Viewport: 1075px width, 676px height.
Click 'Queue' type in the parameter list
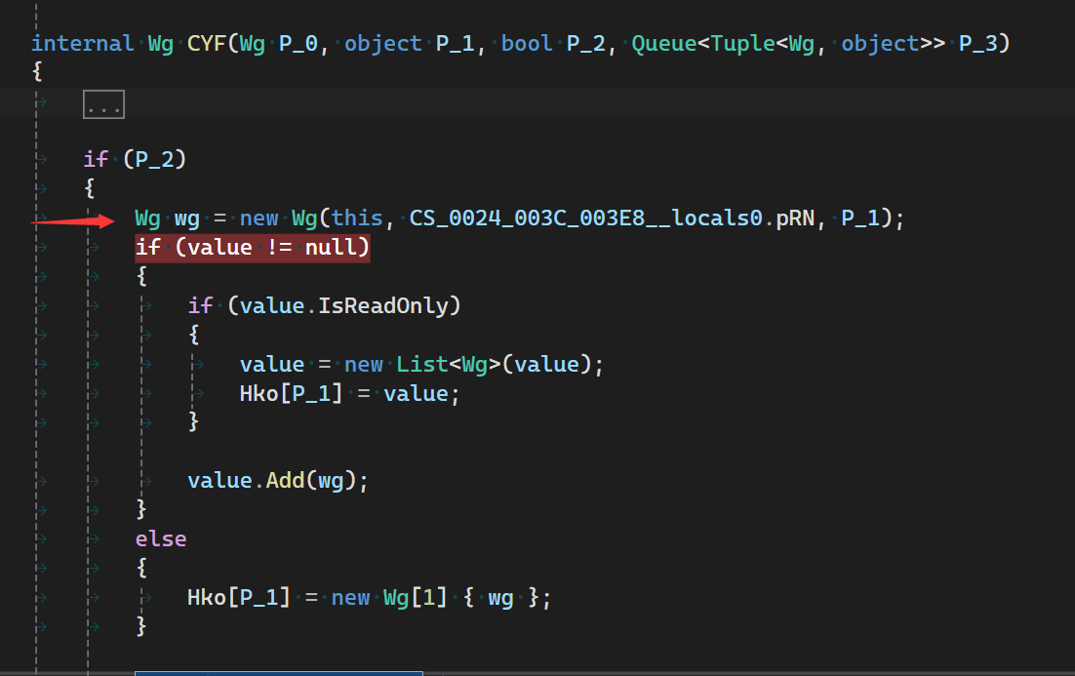point(663,44)
